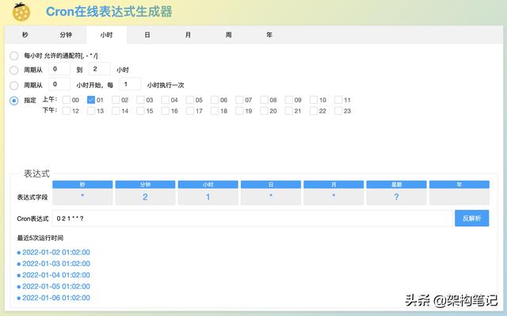507x316 pixels.
Task: Check the 20 hour checkbox
Action: coord(264,111)
